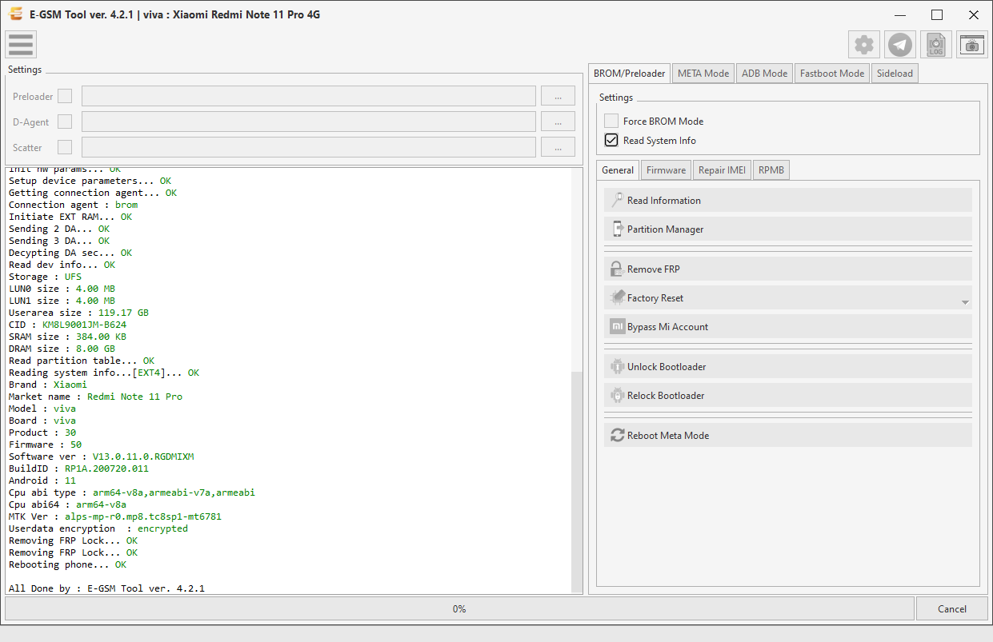Switch to the Fastboot Mode tab
The height and width of the screenshot is (642, 993).
coord(832,73)
